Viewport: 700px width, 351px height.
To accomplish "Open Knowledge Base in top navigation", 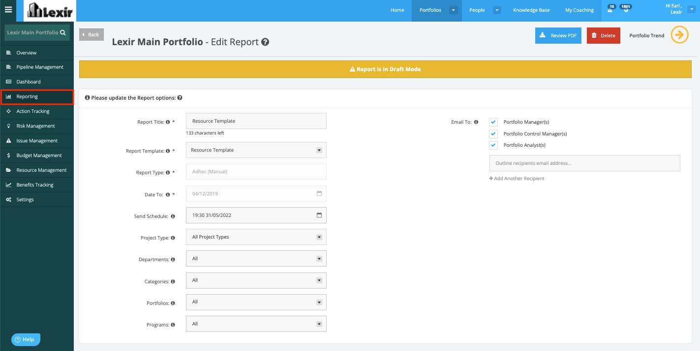I will (531, 10).
